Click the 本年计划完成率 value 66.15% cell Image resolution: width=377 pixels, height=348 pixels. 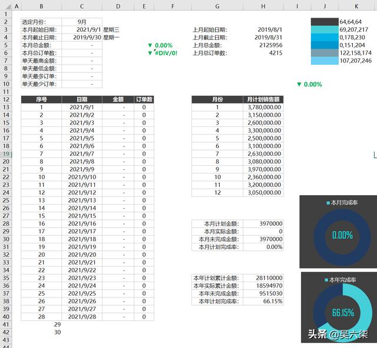pos(263,302)
